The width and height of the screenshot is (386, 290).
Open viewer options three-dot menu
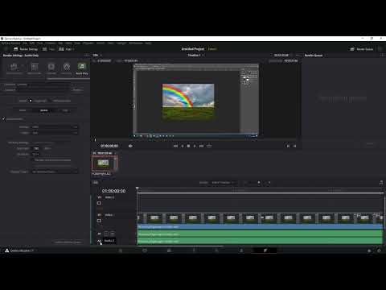pyautogui.click(x=298, y=55)
